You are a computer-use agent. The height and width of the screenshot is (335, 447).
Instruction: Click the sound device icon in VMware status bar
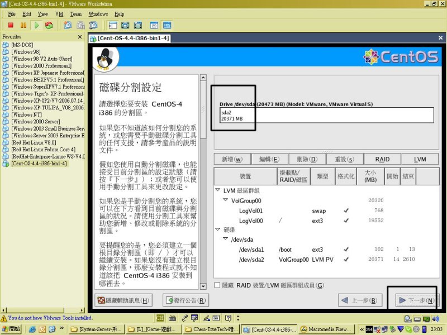pos(435,318)
